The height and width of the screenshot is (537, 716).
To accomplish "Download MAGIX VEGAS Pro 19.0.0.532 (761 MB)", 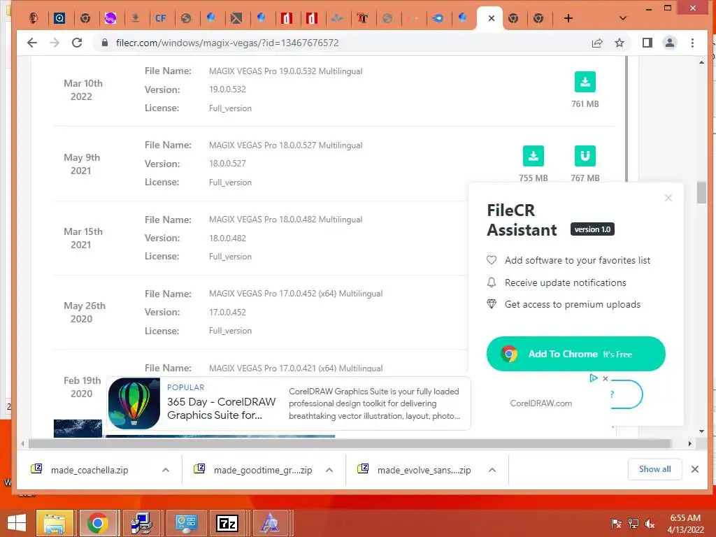I will [x=585, y=83].
